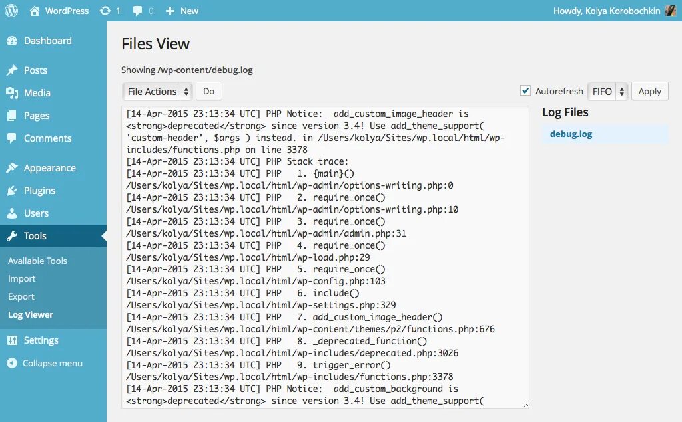
Task: Click the Do button
Action: point(208,91)
